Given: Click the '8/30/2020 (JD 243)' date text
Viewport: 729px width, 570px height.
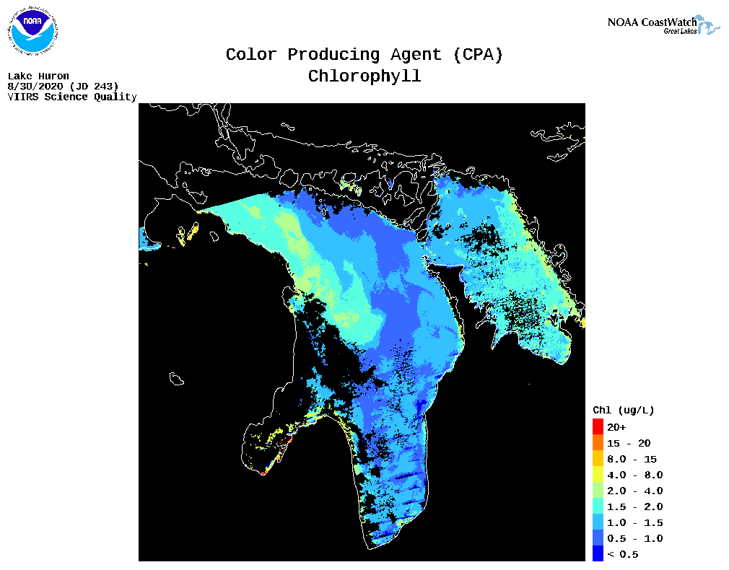Looking at the screenshot, I should coord(64,87).
